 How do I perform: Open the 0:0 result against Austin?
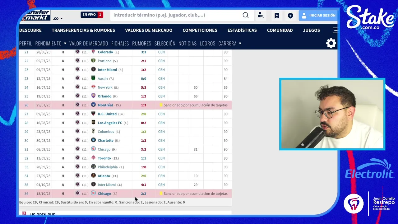coord(143,78)
